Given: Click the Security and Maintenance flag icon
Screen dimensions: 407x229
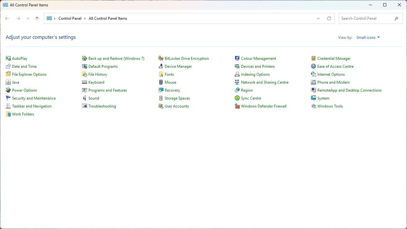Looking at the screenshot, I should coord(8,98).
